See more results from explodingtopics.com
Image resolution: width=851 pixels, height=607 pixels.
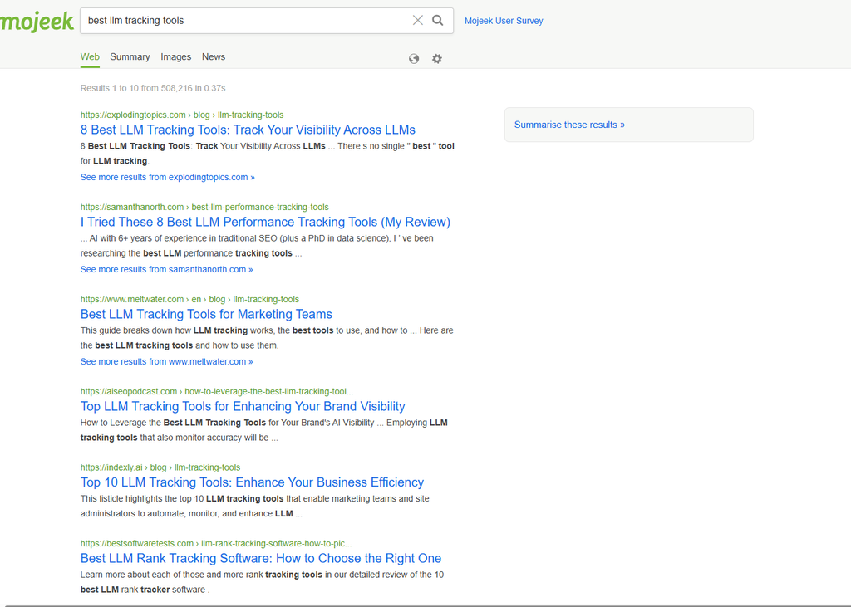167,178
